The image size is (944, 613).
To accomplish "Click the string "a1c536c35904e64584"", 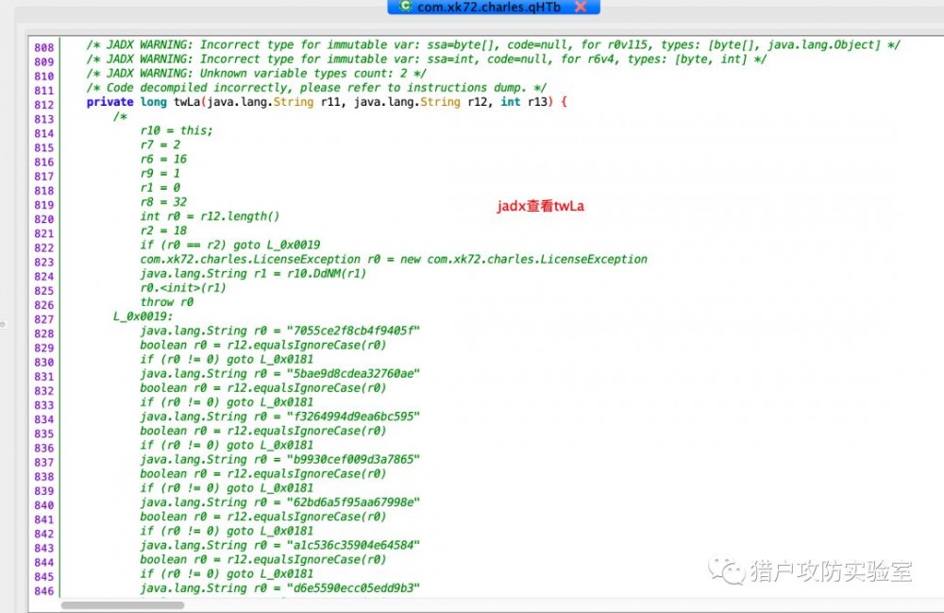I will (353, 545).
